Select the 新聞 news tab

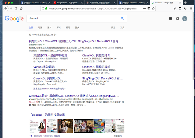click(68, 28)
